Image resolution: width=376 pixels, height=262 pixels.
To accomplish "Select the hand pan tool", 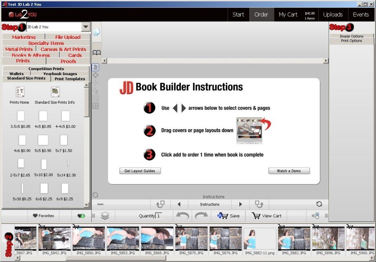I will click(x=96, y=67).
